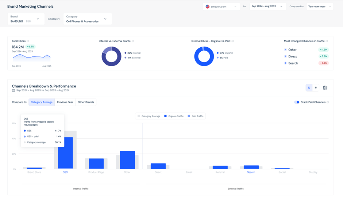Select the Previous Year compare tab
The image size is (343, 198).
coord(65,102)
